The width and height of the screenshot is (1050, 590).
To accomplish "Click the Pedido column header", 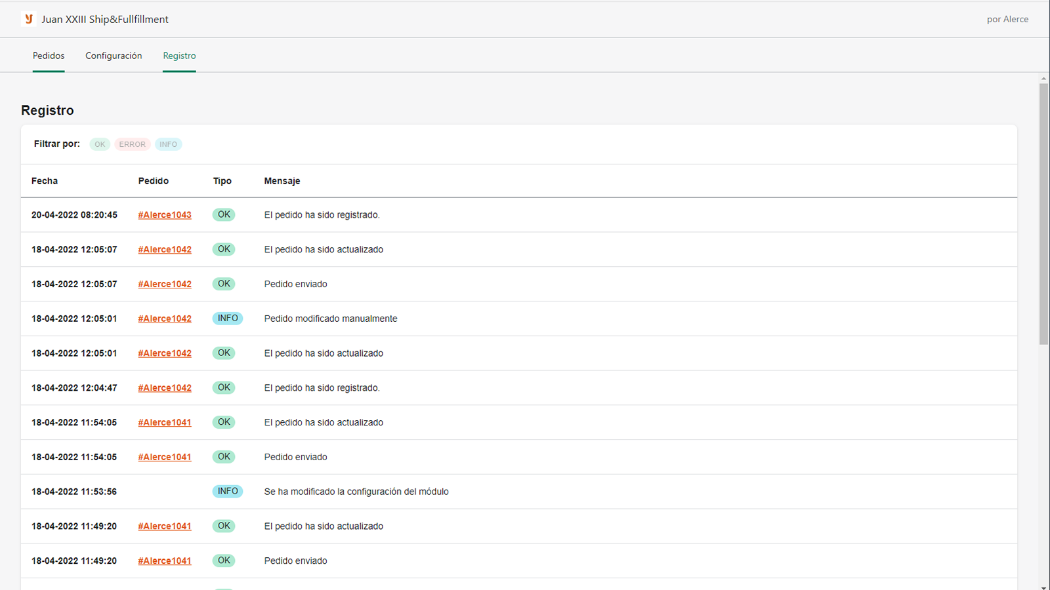I will [x=154, y=181].
